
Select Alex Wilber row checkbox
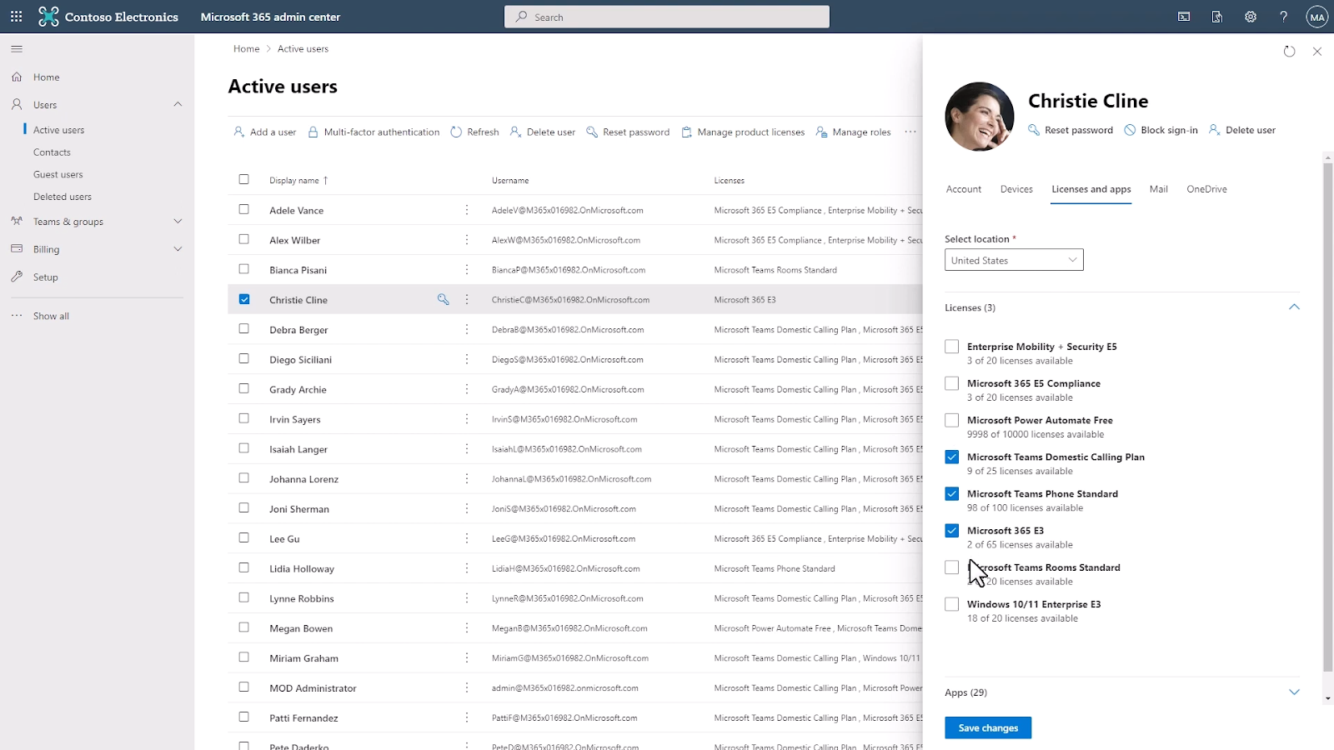[x=243, y=239]
